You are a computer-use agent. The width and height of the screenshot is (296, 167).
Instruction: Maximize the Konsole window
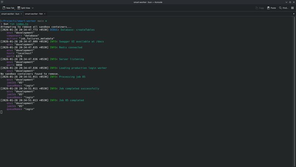coord(290,2)
